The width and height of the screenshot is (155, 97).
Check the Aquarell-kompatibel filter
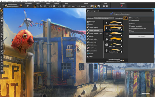[130, 26]
